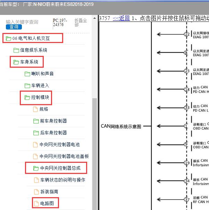Image resolution: width=209 pixels, height=210 pixels.
Task: Expand the 喇叭和声音 folder
Action: coord(42,74)
